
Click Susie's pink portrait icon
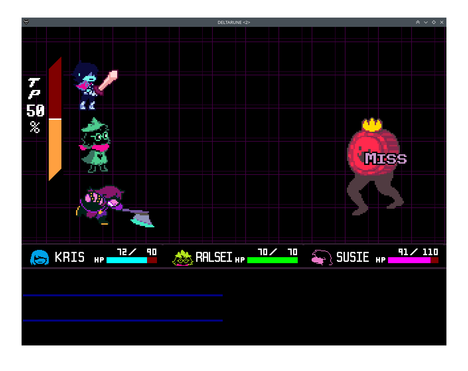322,258
